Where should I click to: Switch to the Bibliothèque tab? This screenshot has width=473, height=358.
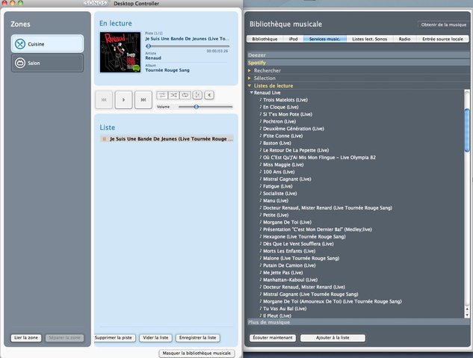(x=265, y=39)
